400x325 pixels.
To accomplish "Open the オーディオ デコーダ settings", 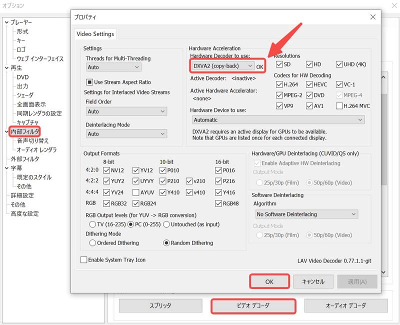I will click(346, 305).
